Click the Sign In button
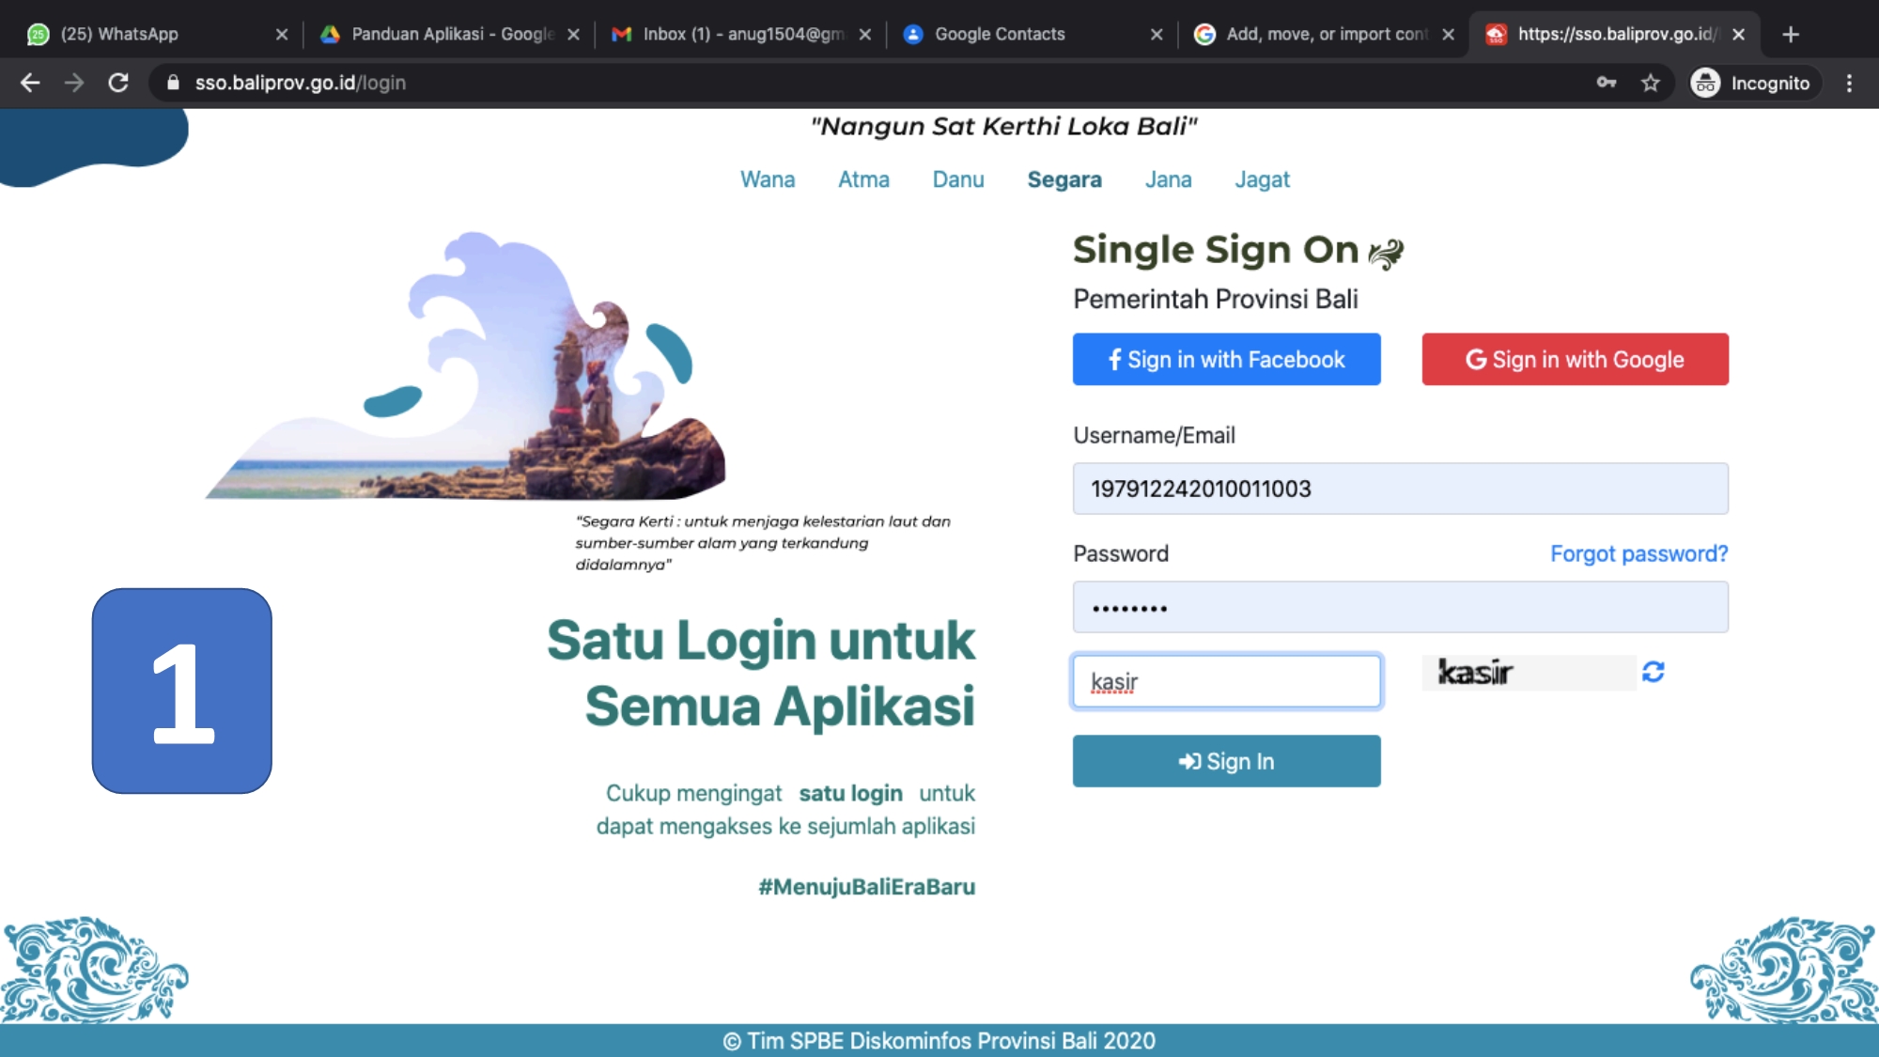Viewport: 1879px width, 1057px height. pos(1226,761)
